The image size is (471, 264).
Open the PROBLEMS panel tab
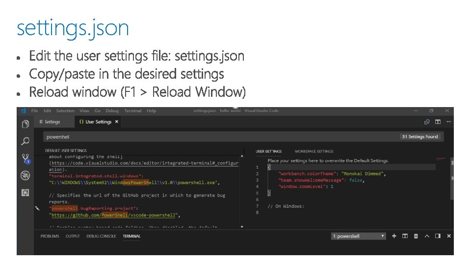pos(50,236)
